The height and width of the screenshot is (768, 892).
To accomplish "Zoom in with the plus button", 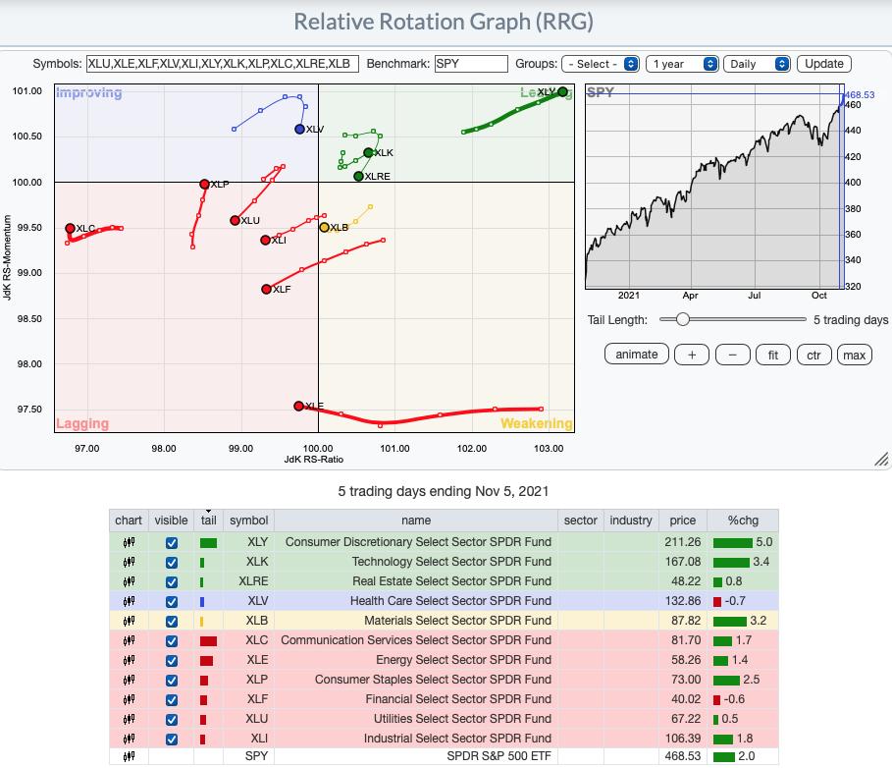I will coord(692,355).
